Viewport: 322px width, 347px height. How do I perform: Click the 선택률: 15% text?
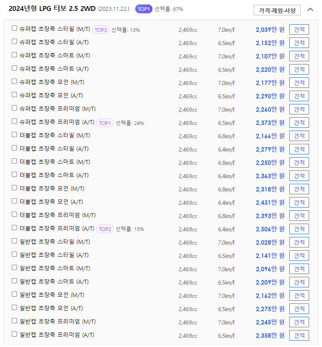pyautogui.click(x=130, y=229)
